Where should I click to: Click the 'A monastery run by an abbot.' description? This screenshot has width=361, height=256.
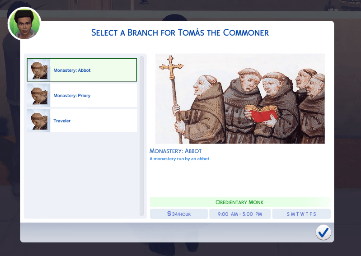[180, 159]
